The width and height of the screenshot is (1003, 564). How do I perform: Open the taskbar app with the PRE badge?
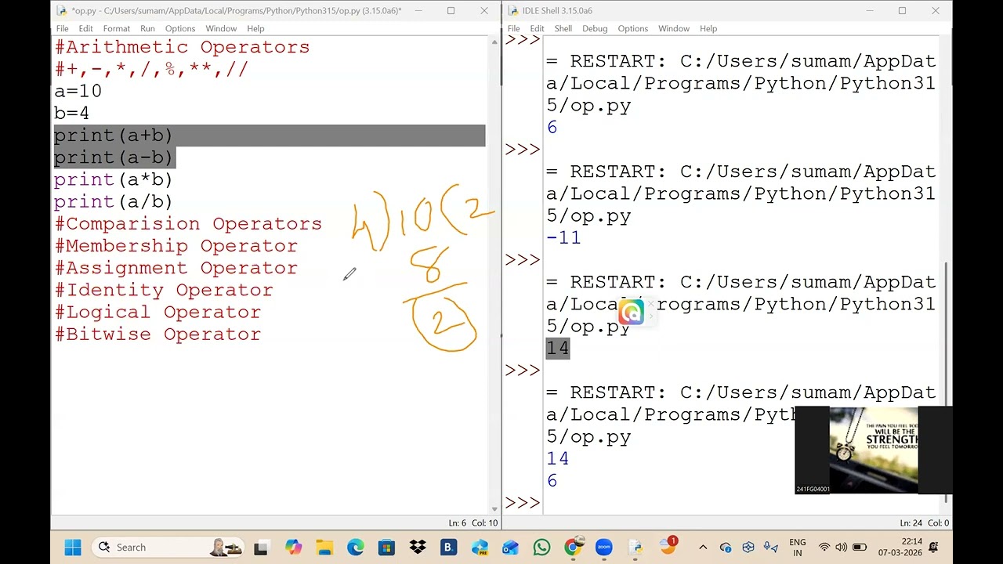click(x=480, y=547)
